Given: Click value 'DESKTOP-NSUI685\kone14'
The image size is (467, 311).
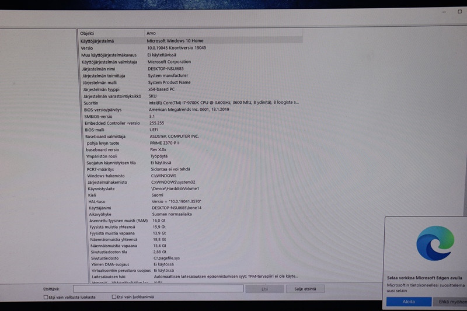Looking at the screenshot, I should [177, 208].
